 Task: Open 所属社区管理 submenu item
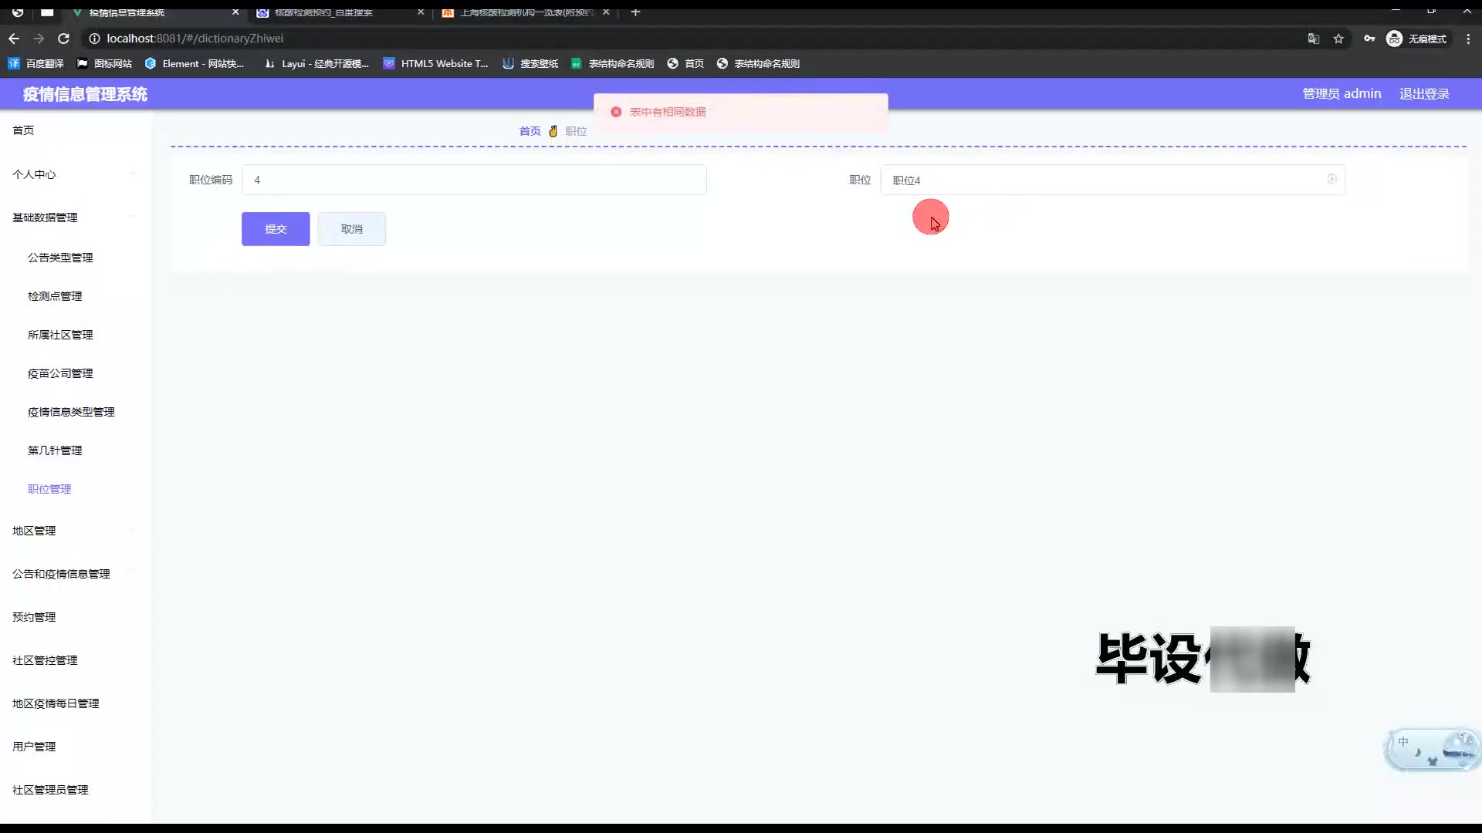[76, 335]
